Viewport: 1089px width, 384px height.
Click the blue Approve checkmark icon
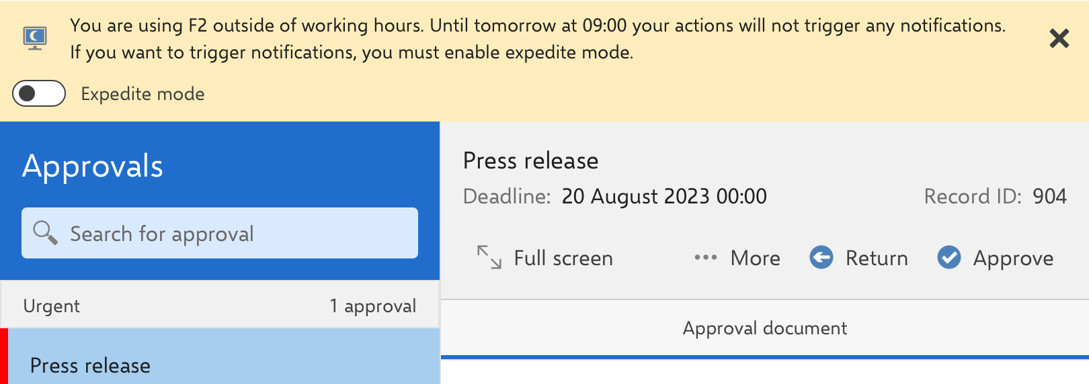(949, 257)
